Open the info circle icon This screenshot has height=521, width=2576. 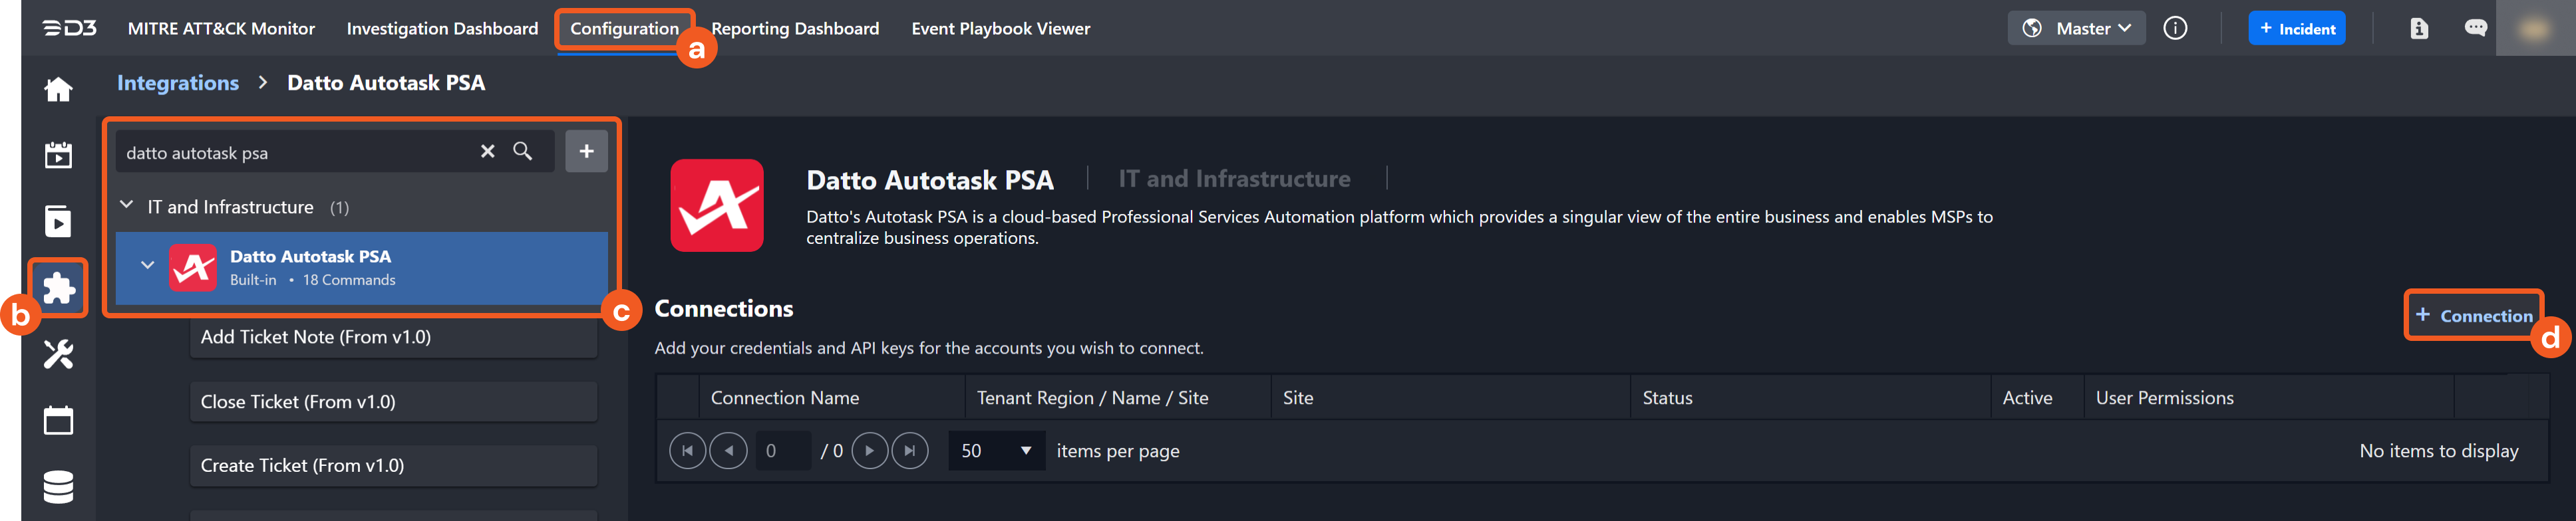click(x=2174, y=29)
